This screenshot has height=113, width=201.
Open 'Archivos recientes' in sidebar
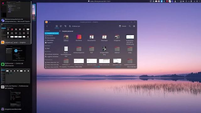(x=52, y=54)
